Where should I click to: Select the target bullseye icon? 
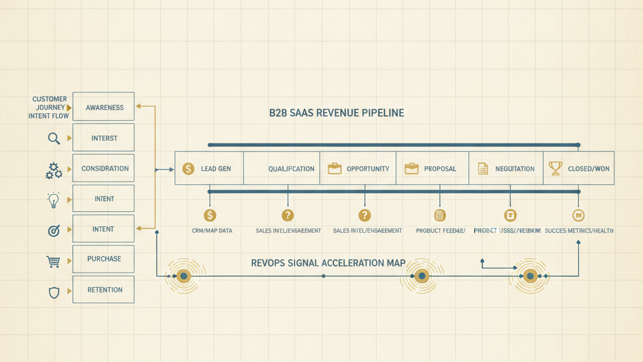pyautogui.click(x=54, y=231)
